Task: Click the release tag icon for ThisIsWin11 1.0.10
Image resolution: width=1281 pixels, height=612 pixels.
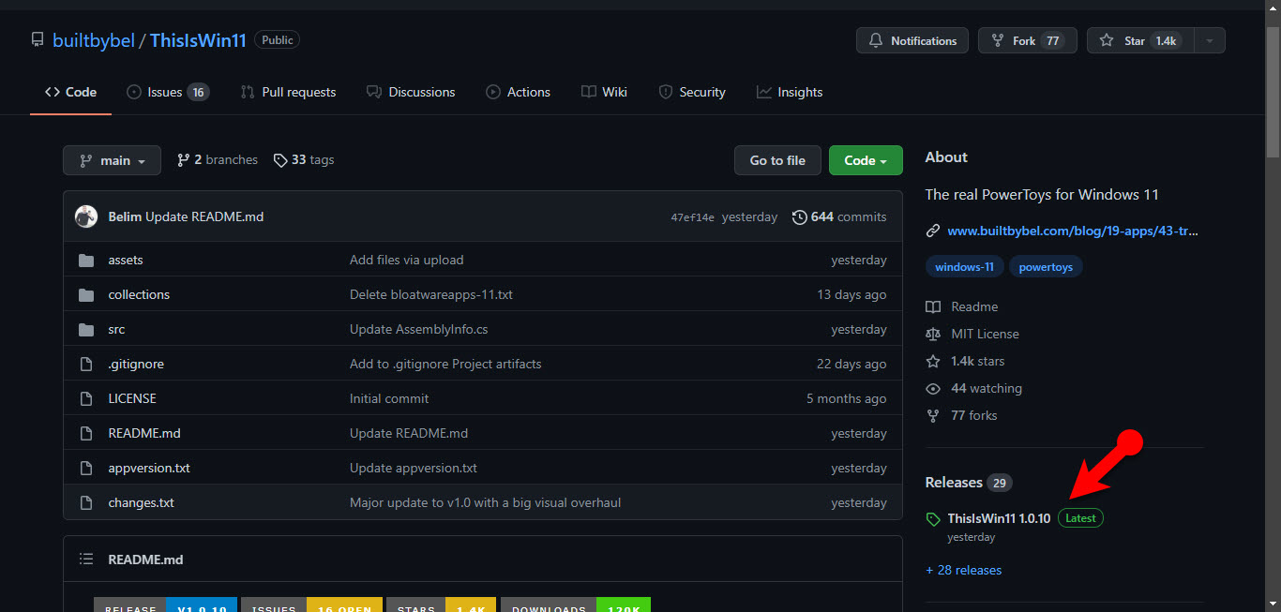Action: [x=932, y=518]
